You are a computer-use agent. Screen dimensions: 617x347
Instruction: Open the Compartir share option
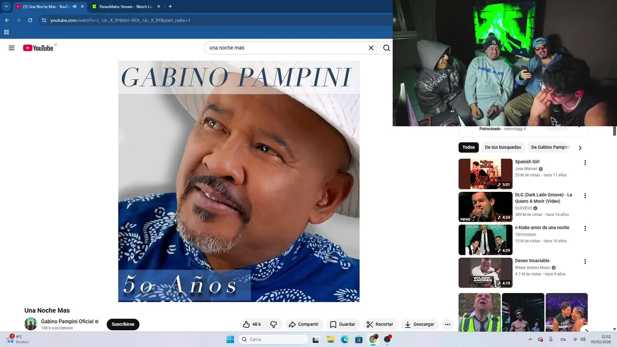(304, 324)
